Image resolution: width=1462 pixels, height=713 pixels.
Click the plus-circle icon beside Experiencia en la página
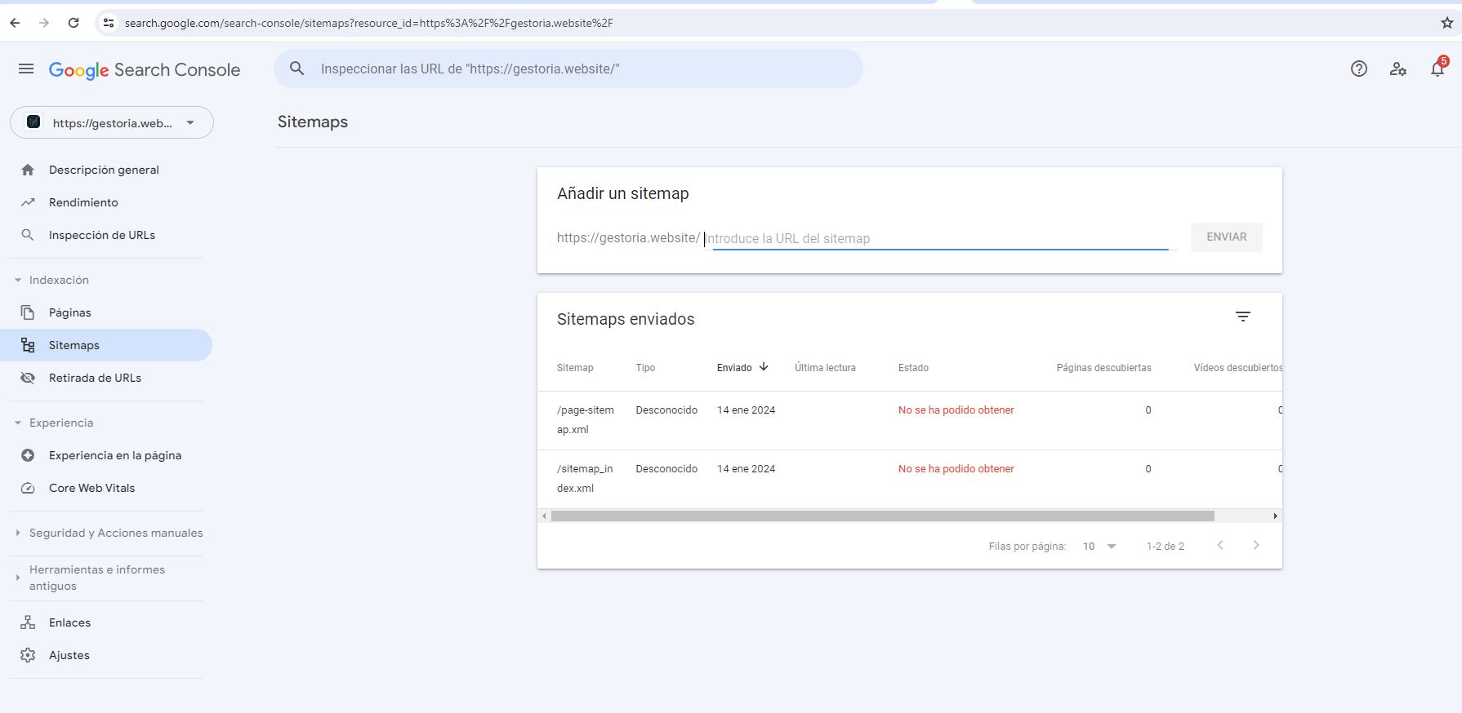coord(28,455)
